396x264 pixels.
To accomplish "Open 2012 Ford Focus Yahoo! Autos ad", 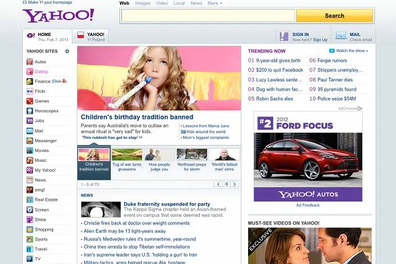I will pos(308,157).
